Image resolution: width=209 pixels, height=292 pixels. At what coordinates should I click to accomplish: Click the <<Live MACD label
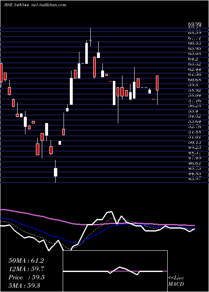[176, 281]
